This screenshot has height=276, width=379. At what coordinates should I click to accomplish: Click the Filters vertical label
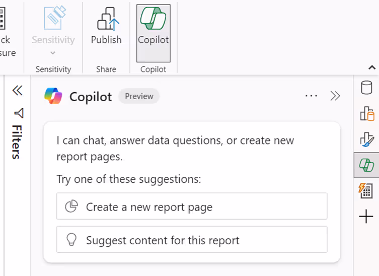17,142
